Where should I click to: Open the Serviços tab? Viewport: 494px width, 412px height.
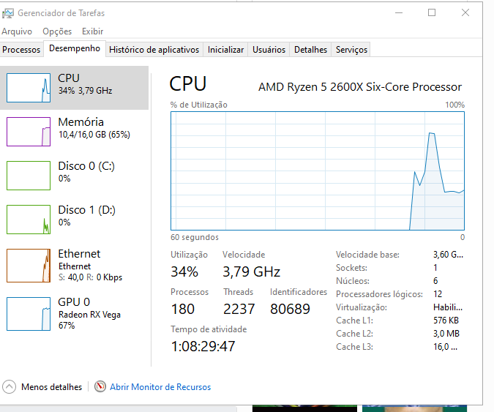[x=351, y=50]
